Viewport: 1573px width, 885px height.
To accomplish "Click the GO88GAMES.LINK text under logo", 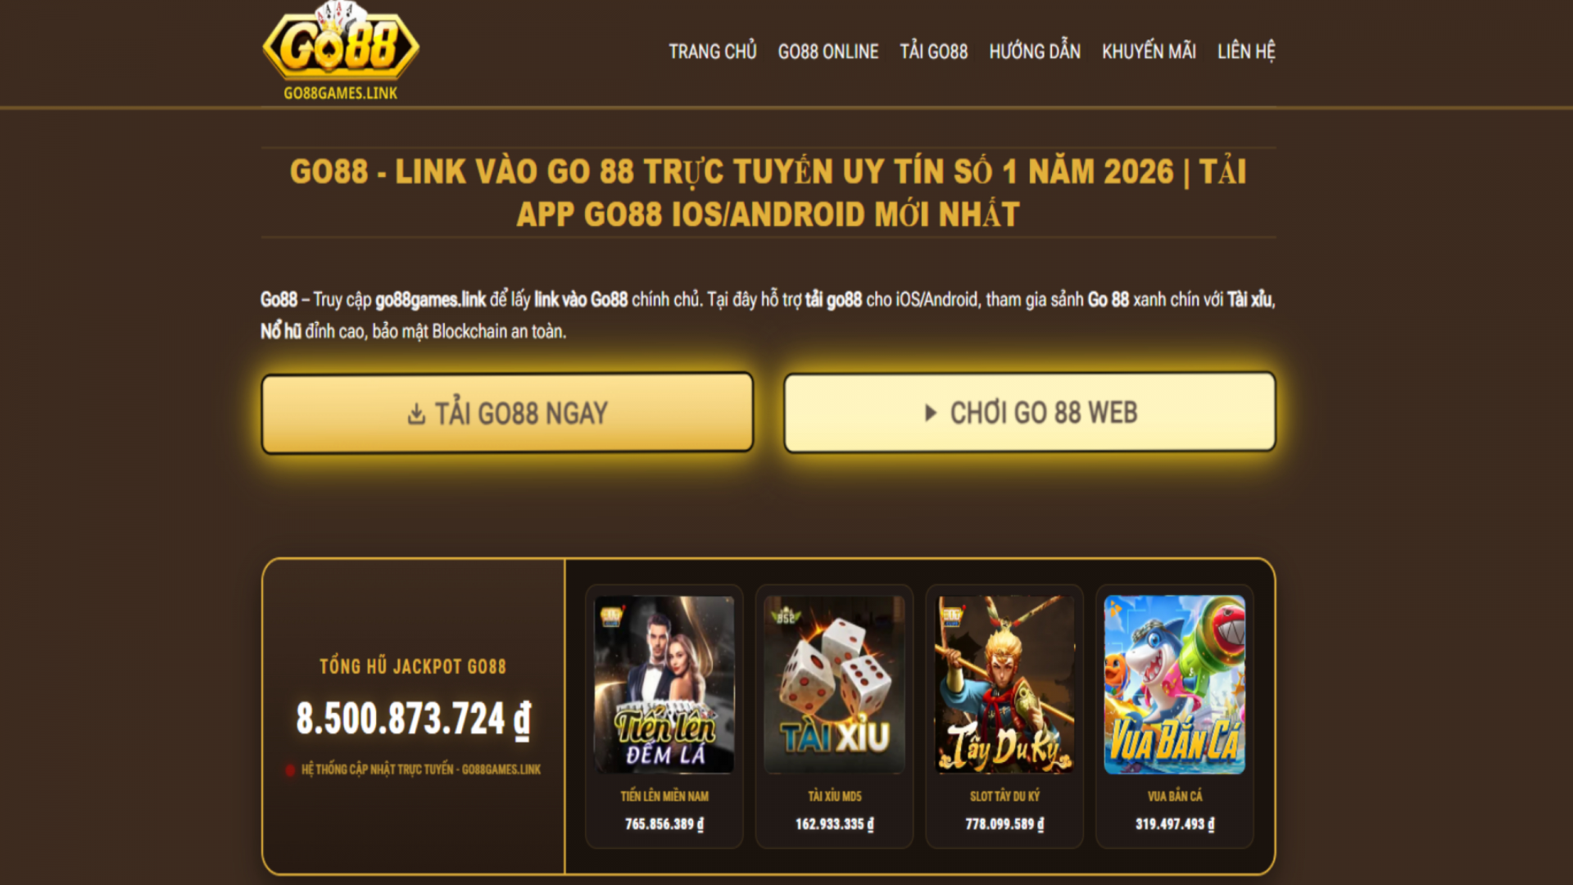I will (341, 93).
